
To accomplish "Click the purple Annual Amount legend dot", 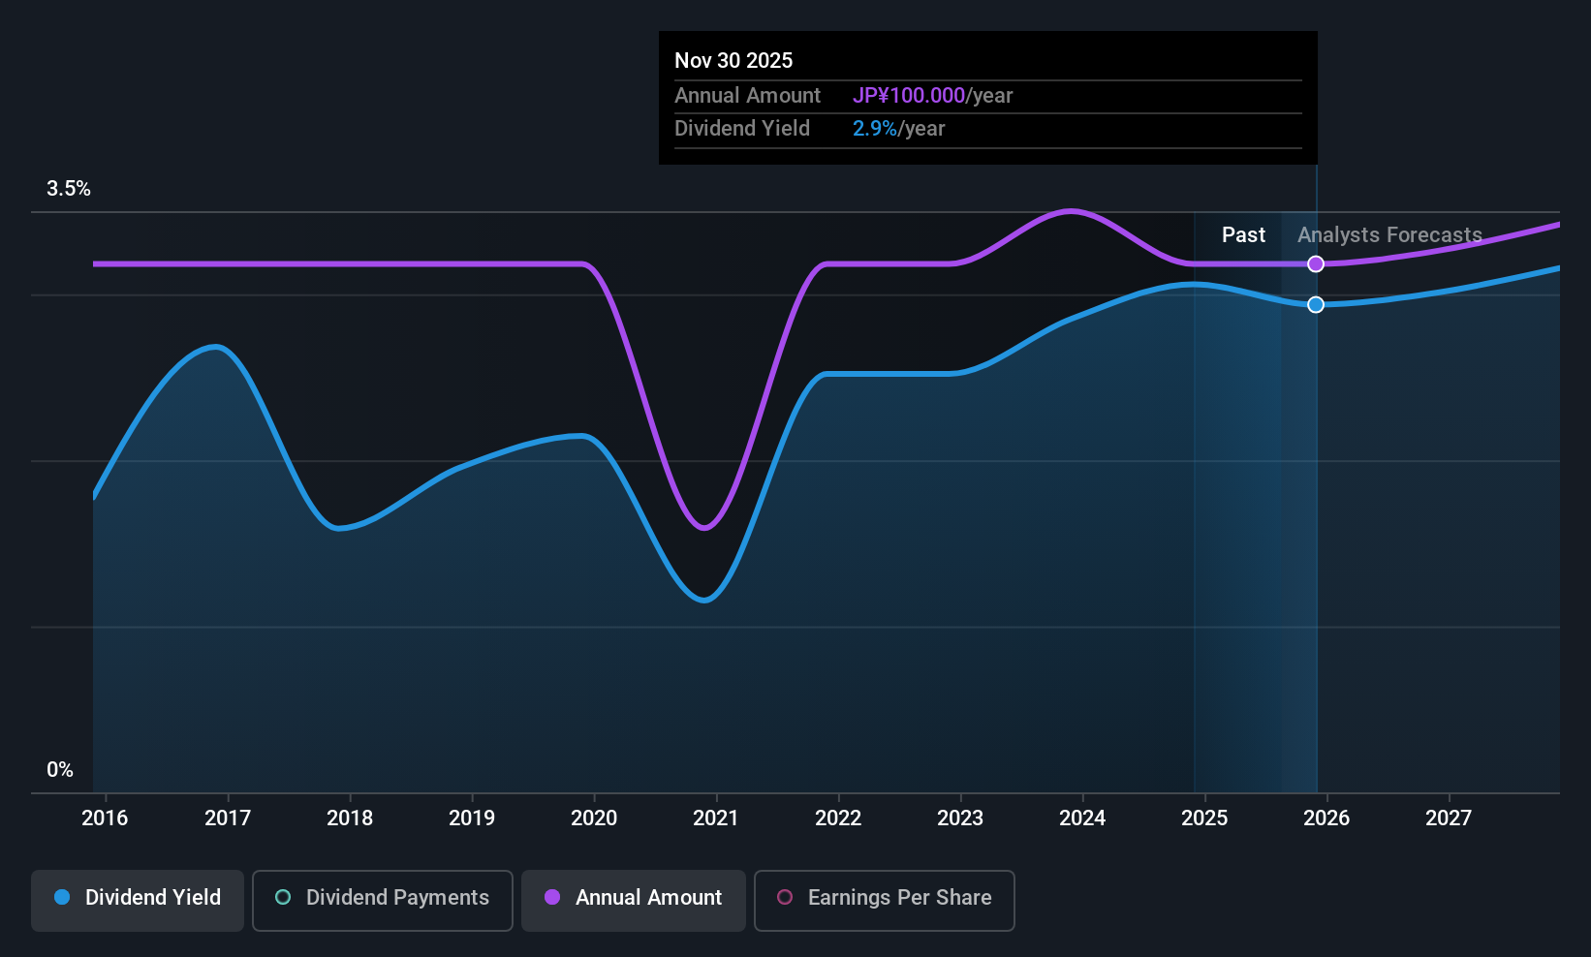I will (x=552, y=897).
